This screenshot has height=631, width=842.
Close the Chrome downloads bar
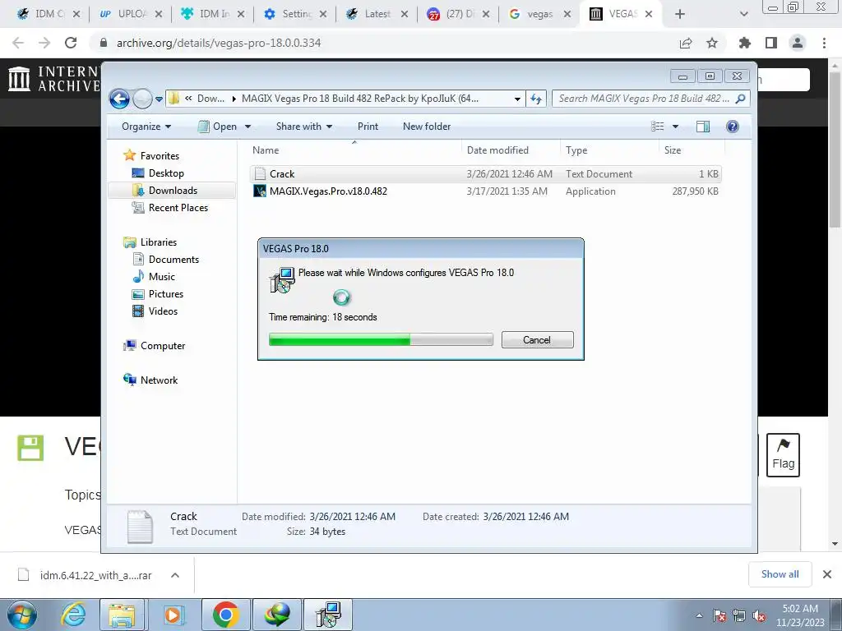point(827,574)
